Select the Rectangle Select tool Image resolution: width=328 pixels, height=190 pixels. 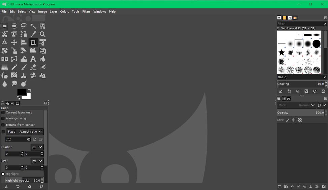click(x=5, y=26)
